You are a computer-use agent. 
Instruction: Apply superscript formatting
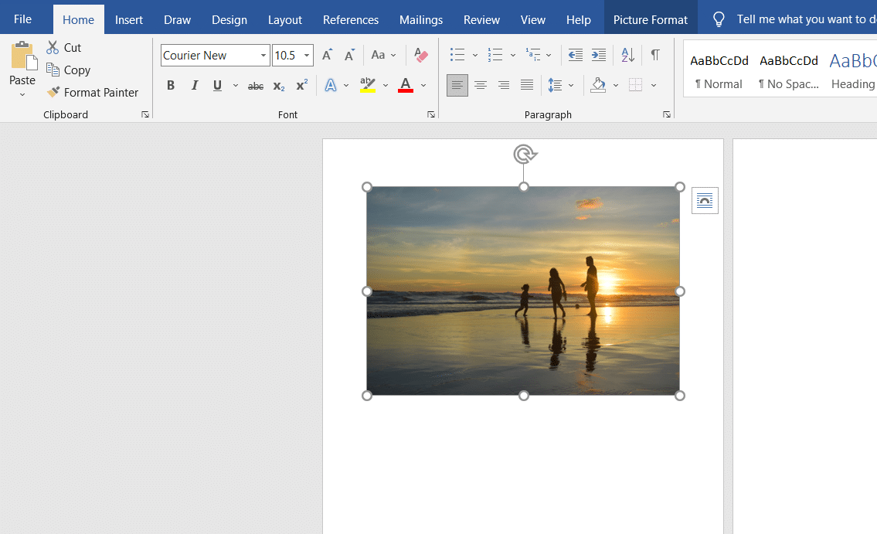[302, 85]
